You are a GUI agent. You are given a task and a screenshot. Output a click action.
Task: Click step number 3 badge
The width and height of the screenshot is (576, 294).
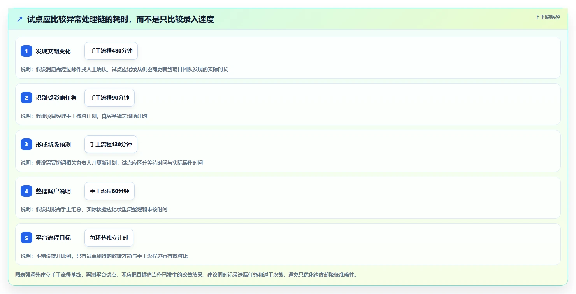tap(26, 144)
